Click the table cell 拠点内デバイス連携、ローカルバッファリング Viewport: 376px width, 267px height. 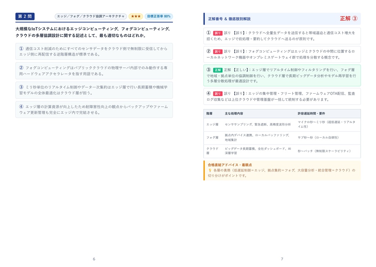point(257,138)
